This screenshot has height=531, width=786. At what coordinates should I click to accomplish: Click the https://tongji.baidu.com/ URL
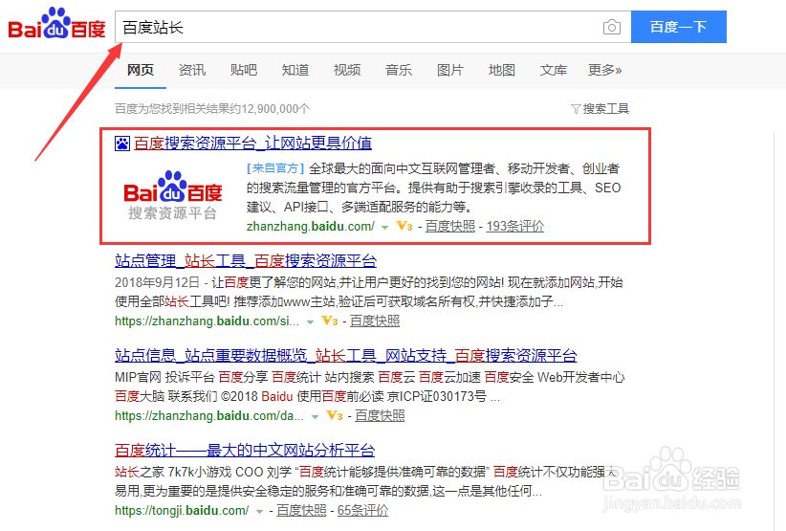click(x=182, y=511)
